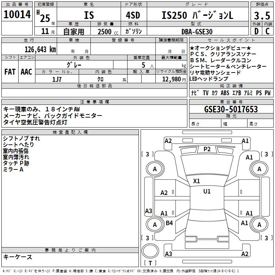This screenshot has width=275, height=275.
Task: Select the shift type FAT
Action: coord(10,72)
